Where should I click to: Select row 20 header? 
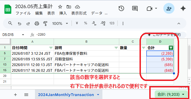tap(5, 76)
